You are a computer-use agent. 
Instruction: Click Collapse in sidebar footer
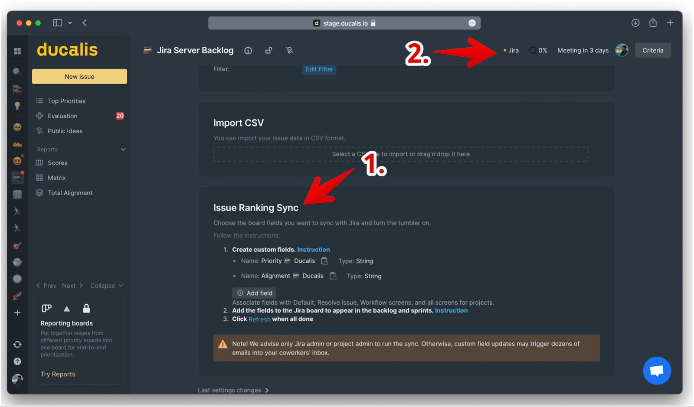click(x=107, y=286)
